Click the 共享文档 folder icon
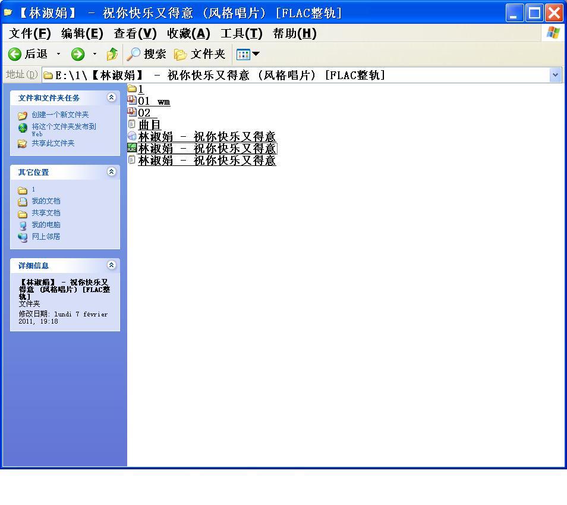Viewport: 567px width, 505px height. [x=23, y=214]
